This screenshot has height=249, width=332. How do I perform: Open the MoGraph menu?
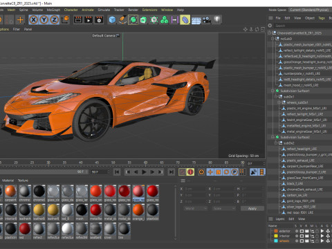pos(53,10)
